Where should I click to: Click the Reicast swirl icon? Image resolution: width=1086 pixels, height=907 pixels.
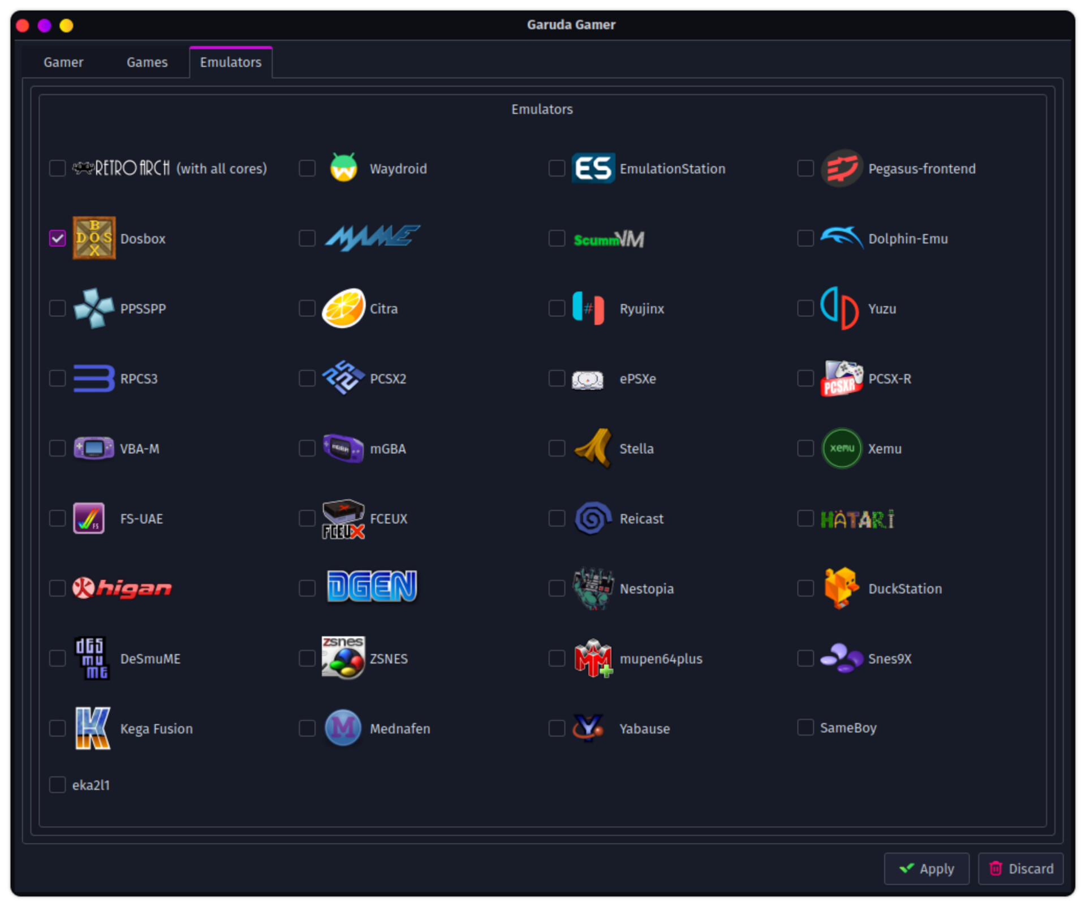click(593, 518)
